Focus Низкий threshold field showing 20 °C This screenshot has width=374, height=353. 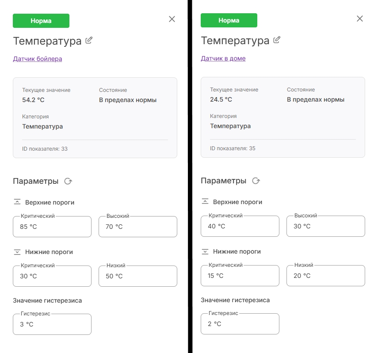coord(326,276)
